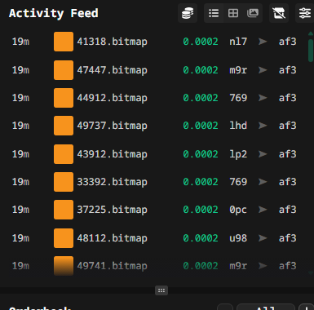Click transfer arrow on 33392.bitmap row

tap(263, 182)
